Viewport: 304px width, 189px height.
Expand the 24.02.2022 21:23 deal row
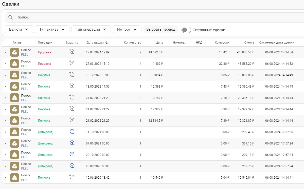(5, 98)
